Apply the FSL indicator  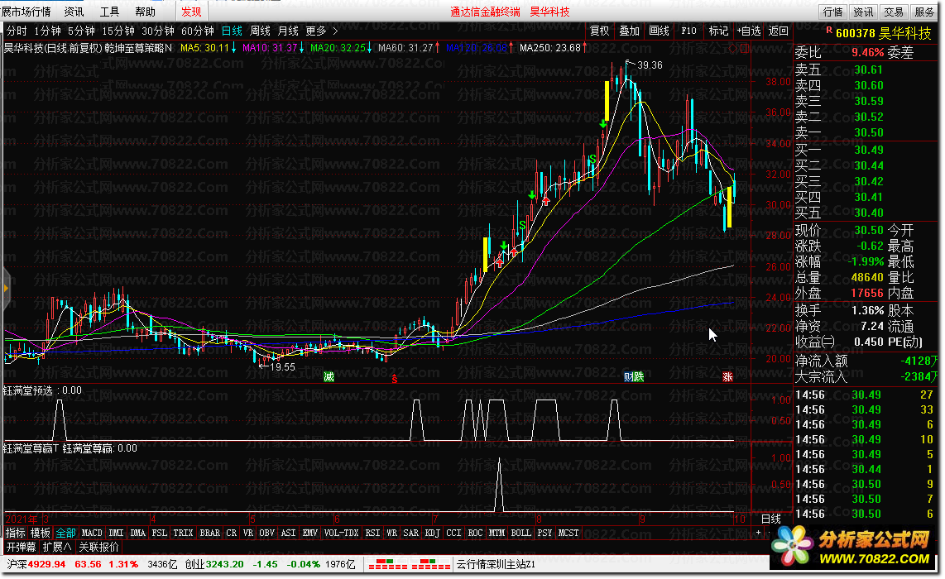pos(159,533)
